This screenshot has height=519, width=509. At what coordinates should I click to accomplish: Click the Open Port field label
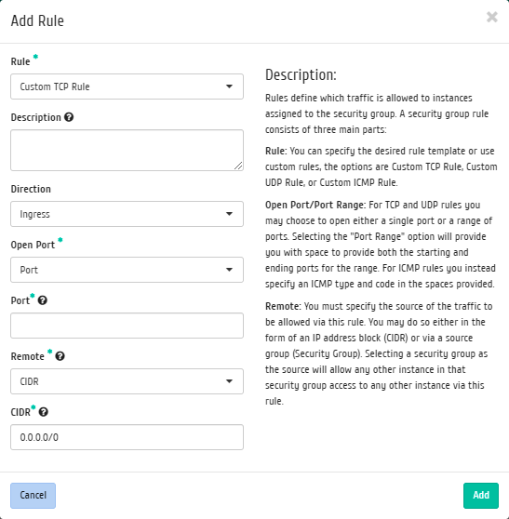(x=33, y=245)
